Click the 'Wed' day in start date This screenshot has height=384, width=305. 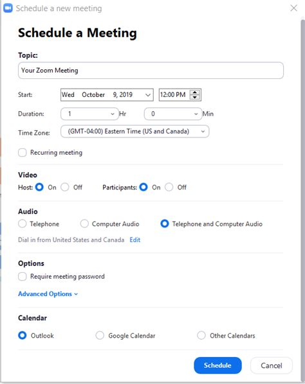[x=68, y=95]
